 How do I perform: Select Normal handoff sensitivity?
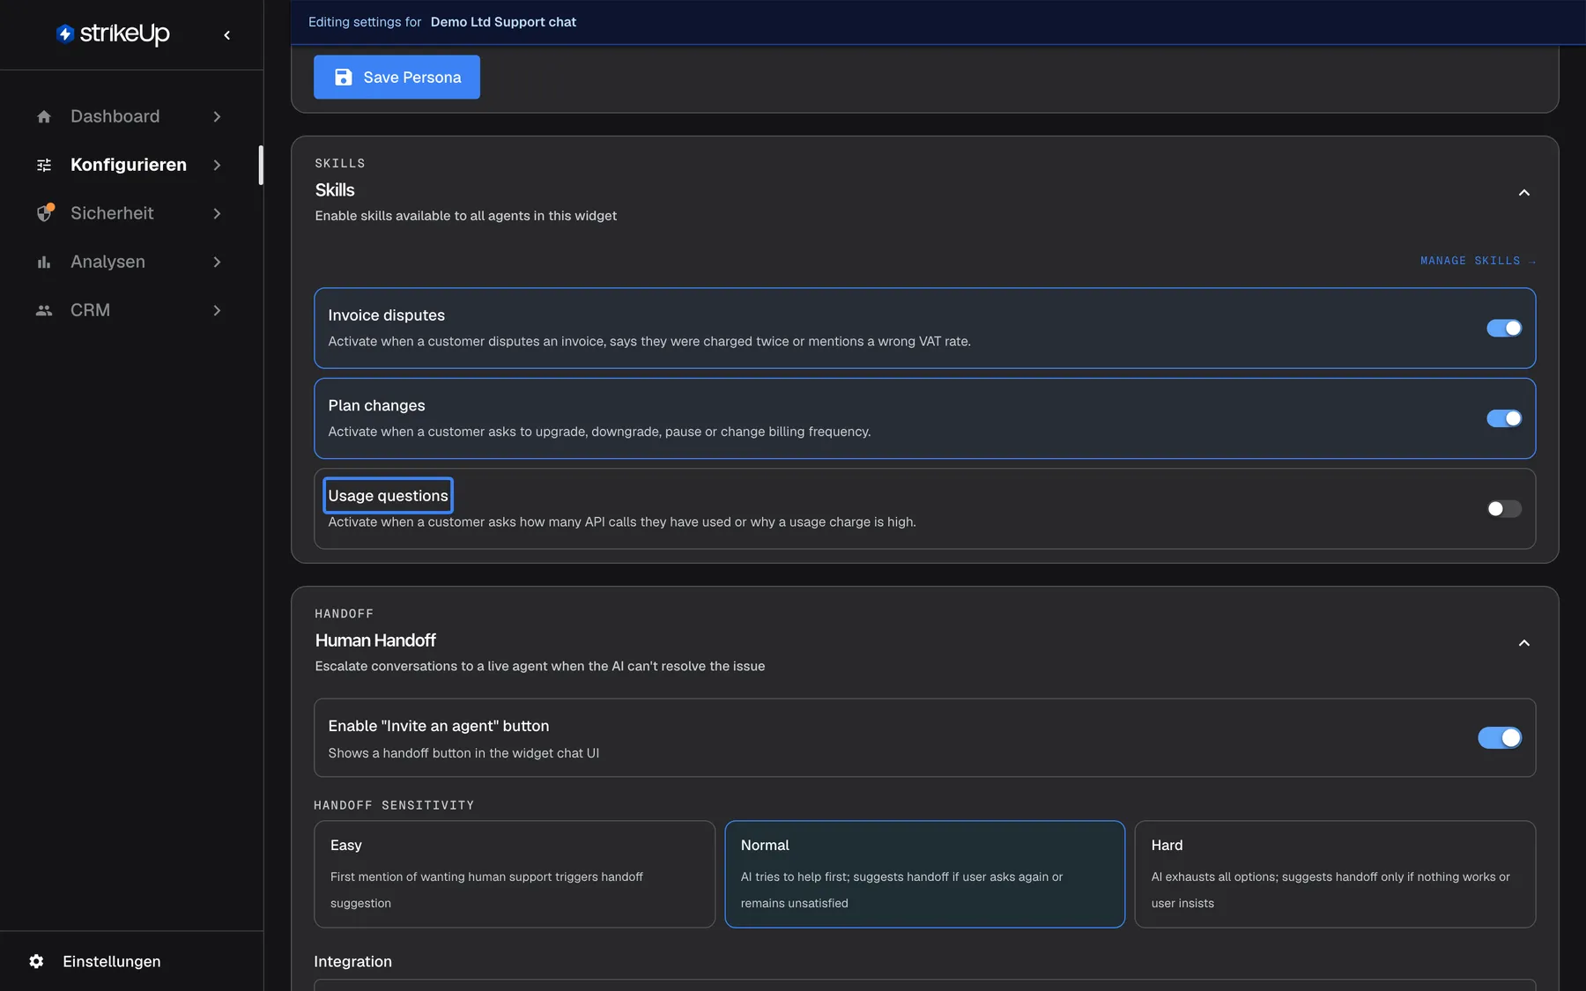click(x=925, y=874)
